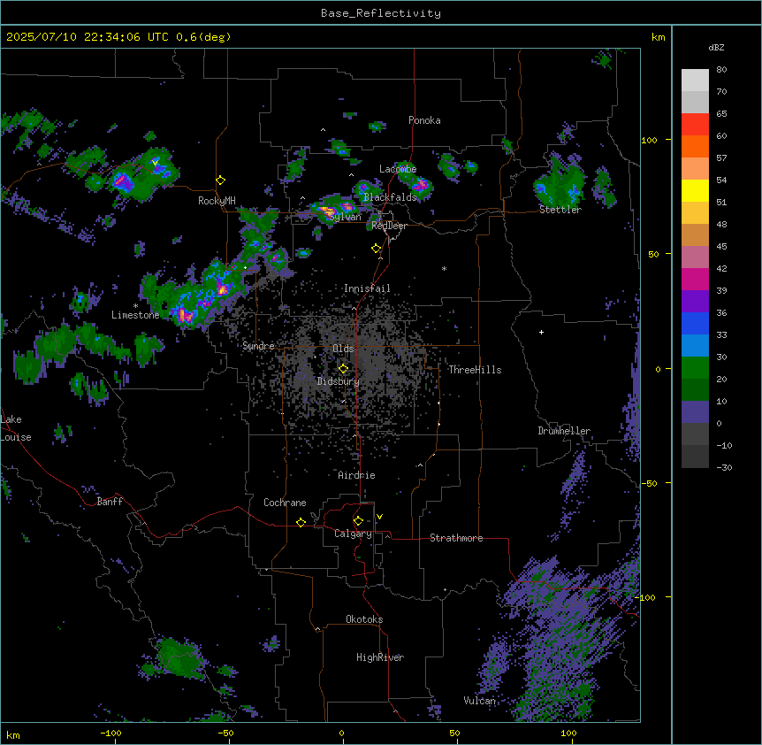Click the green echo cluster northwest of Stettler
762x745 pixels.
coord(560,186)
